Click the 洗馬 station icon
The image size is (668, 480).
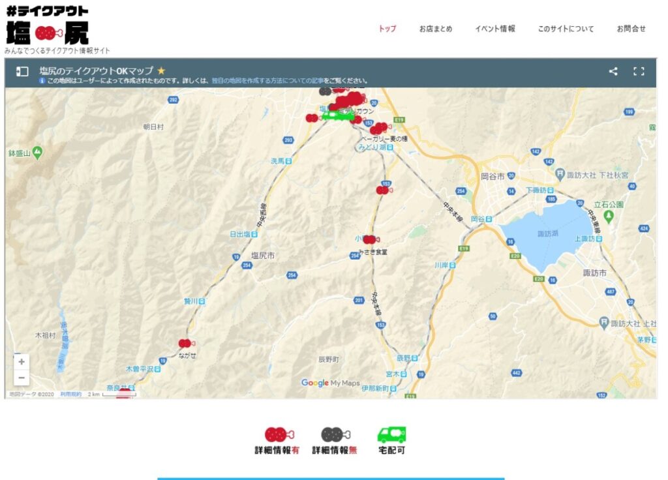pyautogui.click(x=288, y=161)
